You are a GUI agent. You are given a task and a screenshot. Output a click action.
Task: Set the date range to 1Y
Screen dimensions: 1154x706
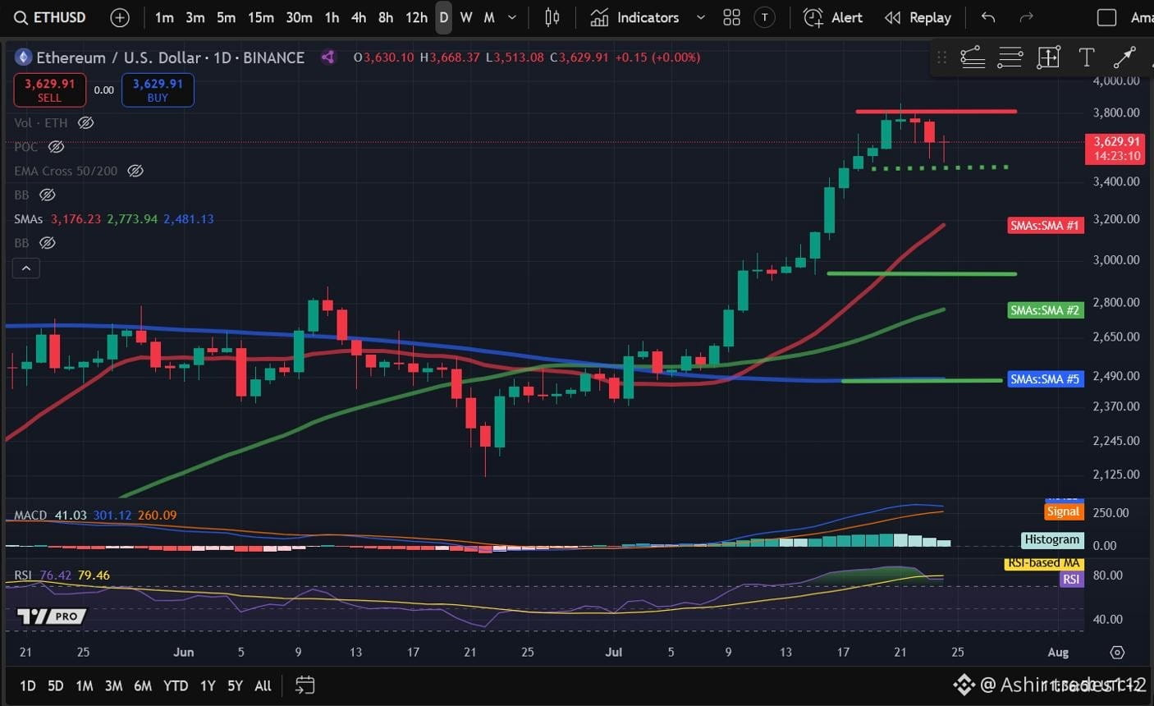(x=208, y=685)
